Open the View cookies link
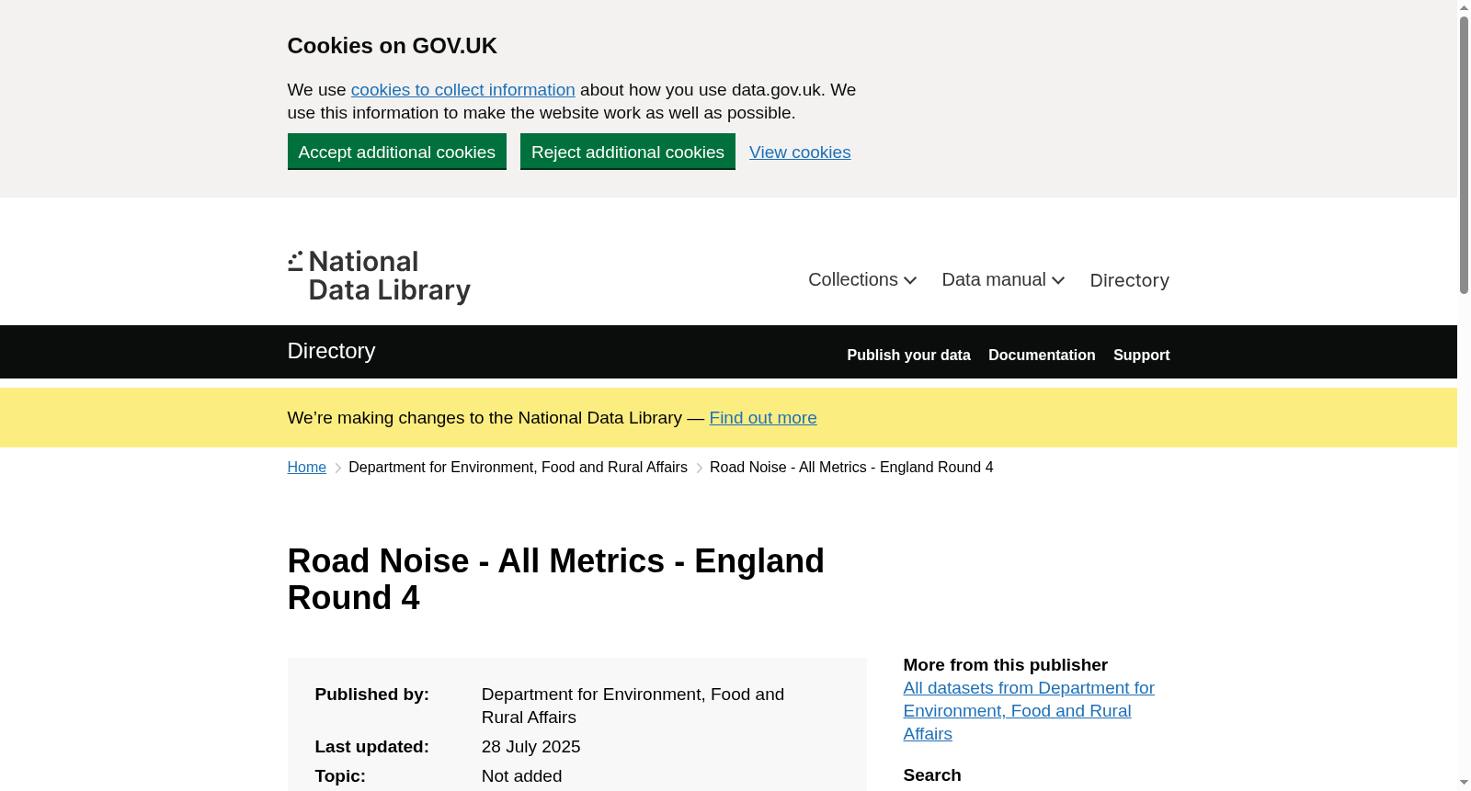This screenshot has width=1471, height=791. pyautogui.click(x=800, y=153)
